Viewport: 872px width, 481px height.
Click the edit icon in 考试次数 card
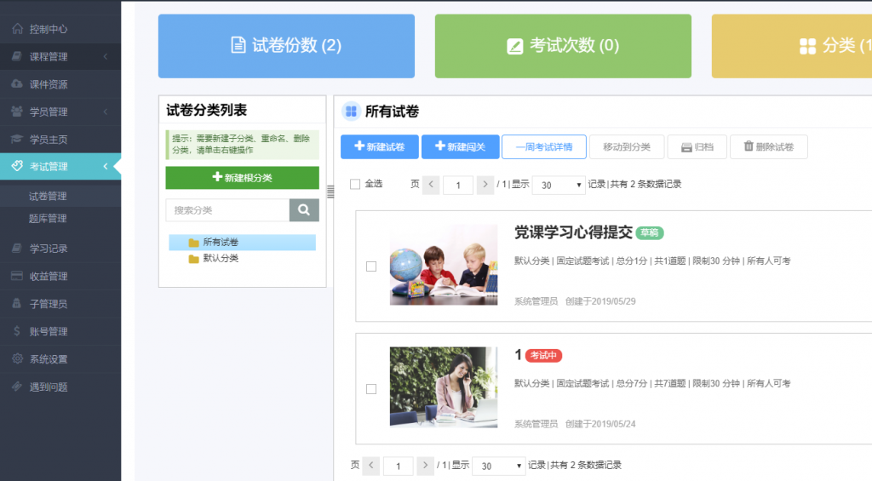[515, 46]
